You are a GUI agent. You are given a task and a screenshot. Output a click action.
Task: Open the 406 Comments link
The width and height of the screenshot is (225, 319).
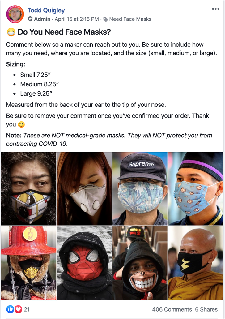point(172,309)
